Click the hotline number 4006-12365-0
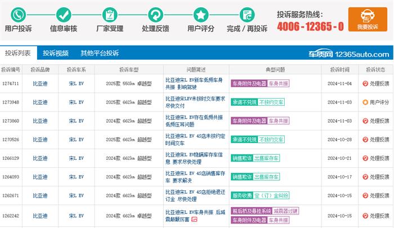This screenshot has height=228, width=394. coord(310,26)
